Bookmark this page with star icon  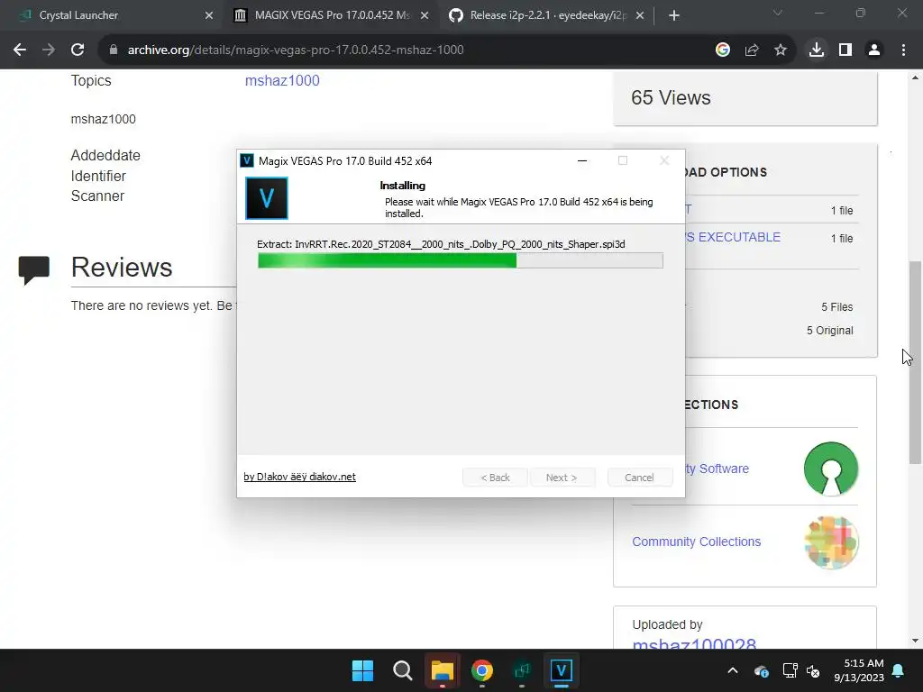pos(781,50)
